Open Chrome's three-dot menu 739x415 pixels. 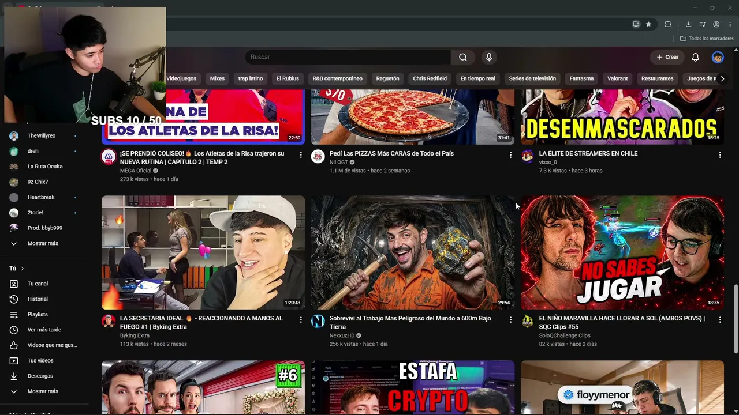click(x=730, y=24)
